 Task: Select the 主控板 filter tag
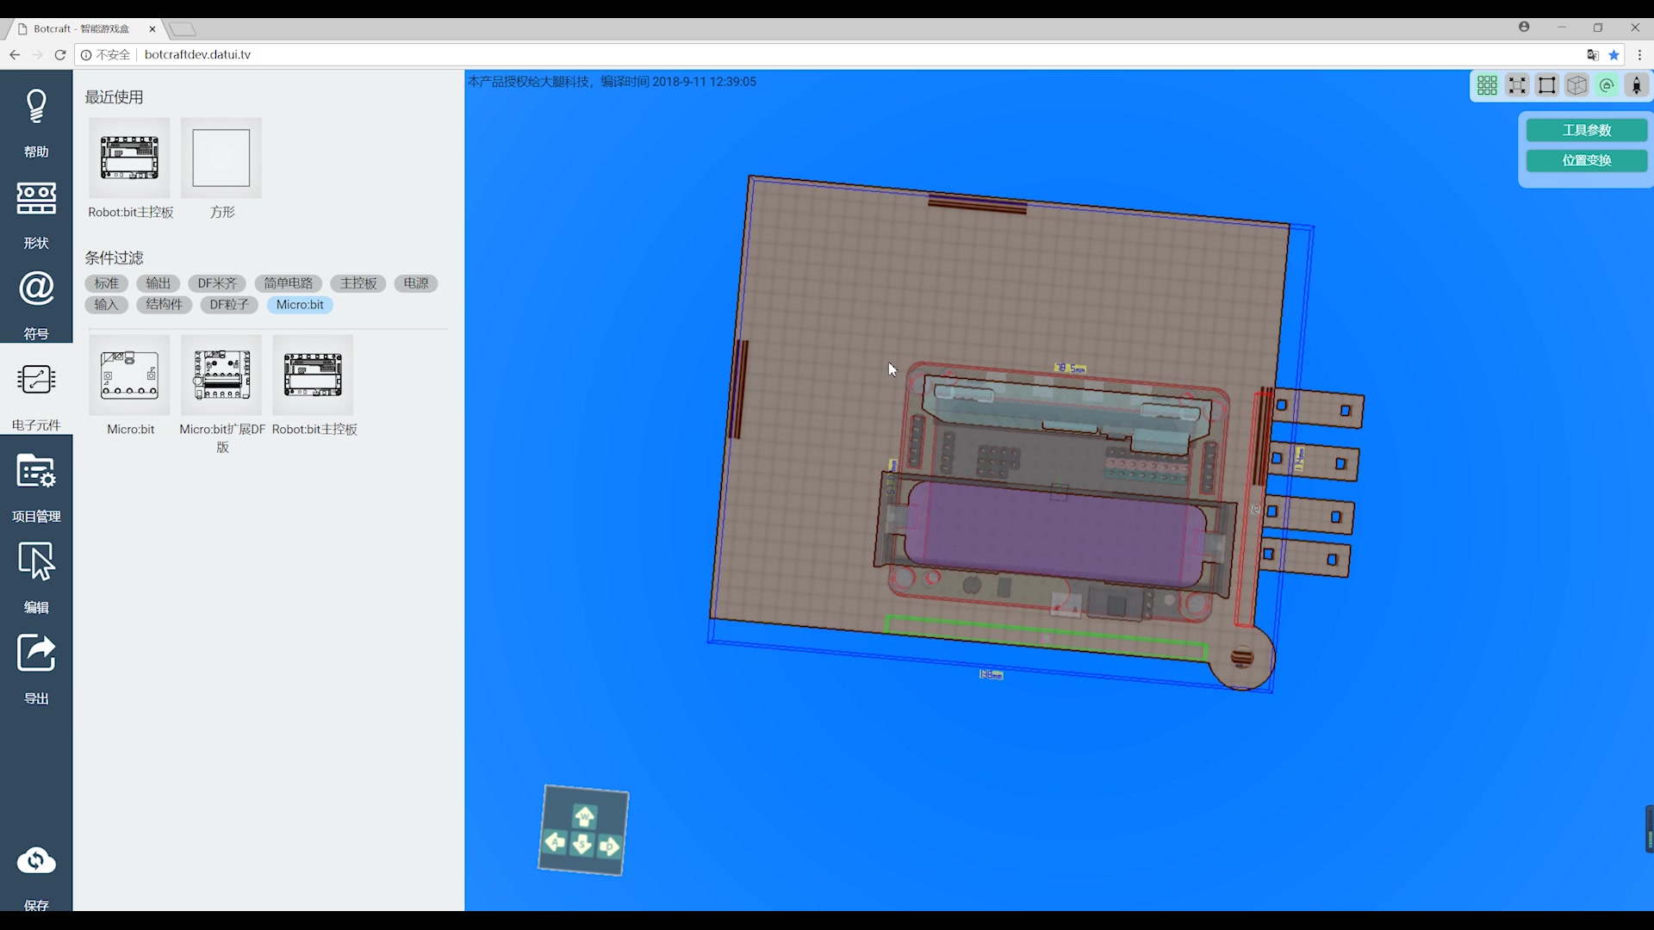coord(358,283)
